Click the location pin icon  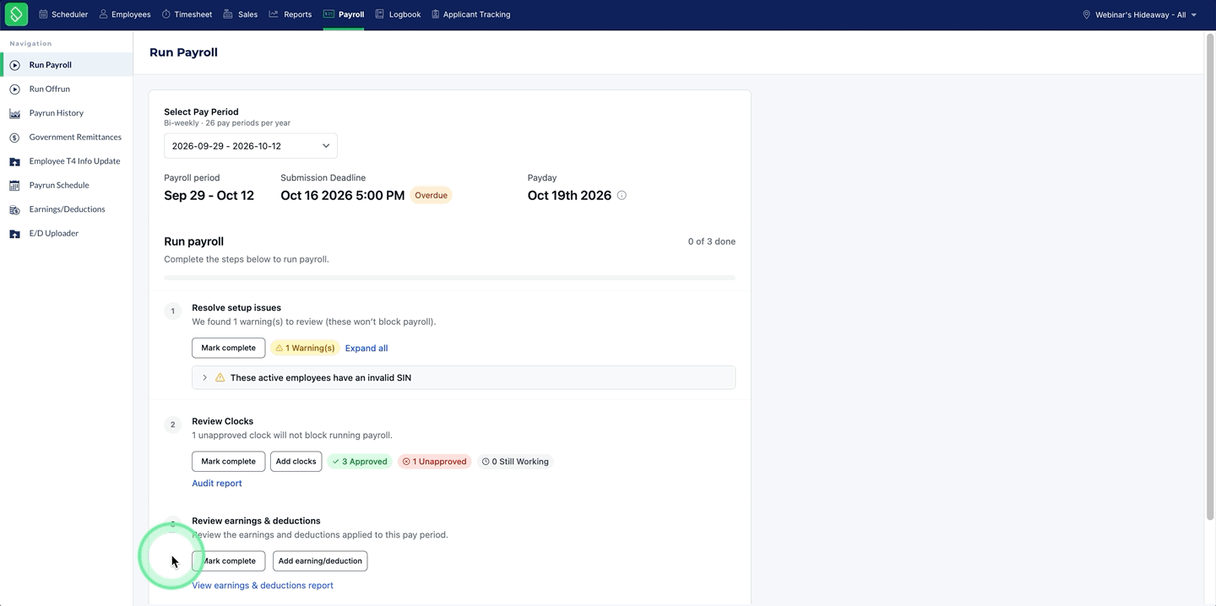(1087, 14)
